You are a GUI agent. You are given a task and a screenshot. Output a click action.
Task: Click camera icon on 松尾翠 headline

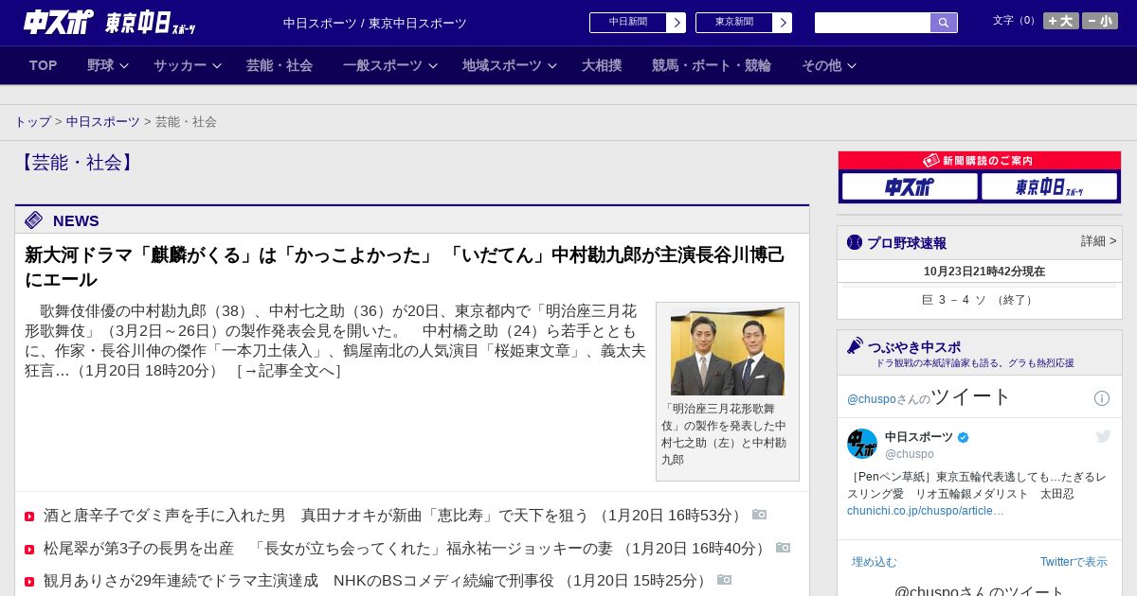coord(784,548)
